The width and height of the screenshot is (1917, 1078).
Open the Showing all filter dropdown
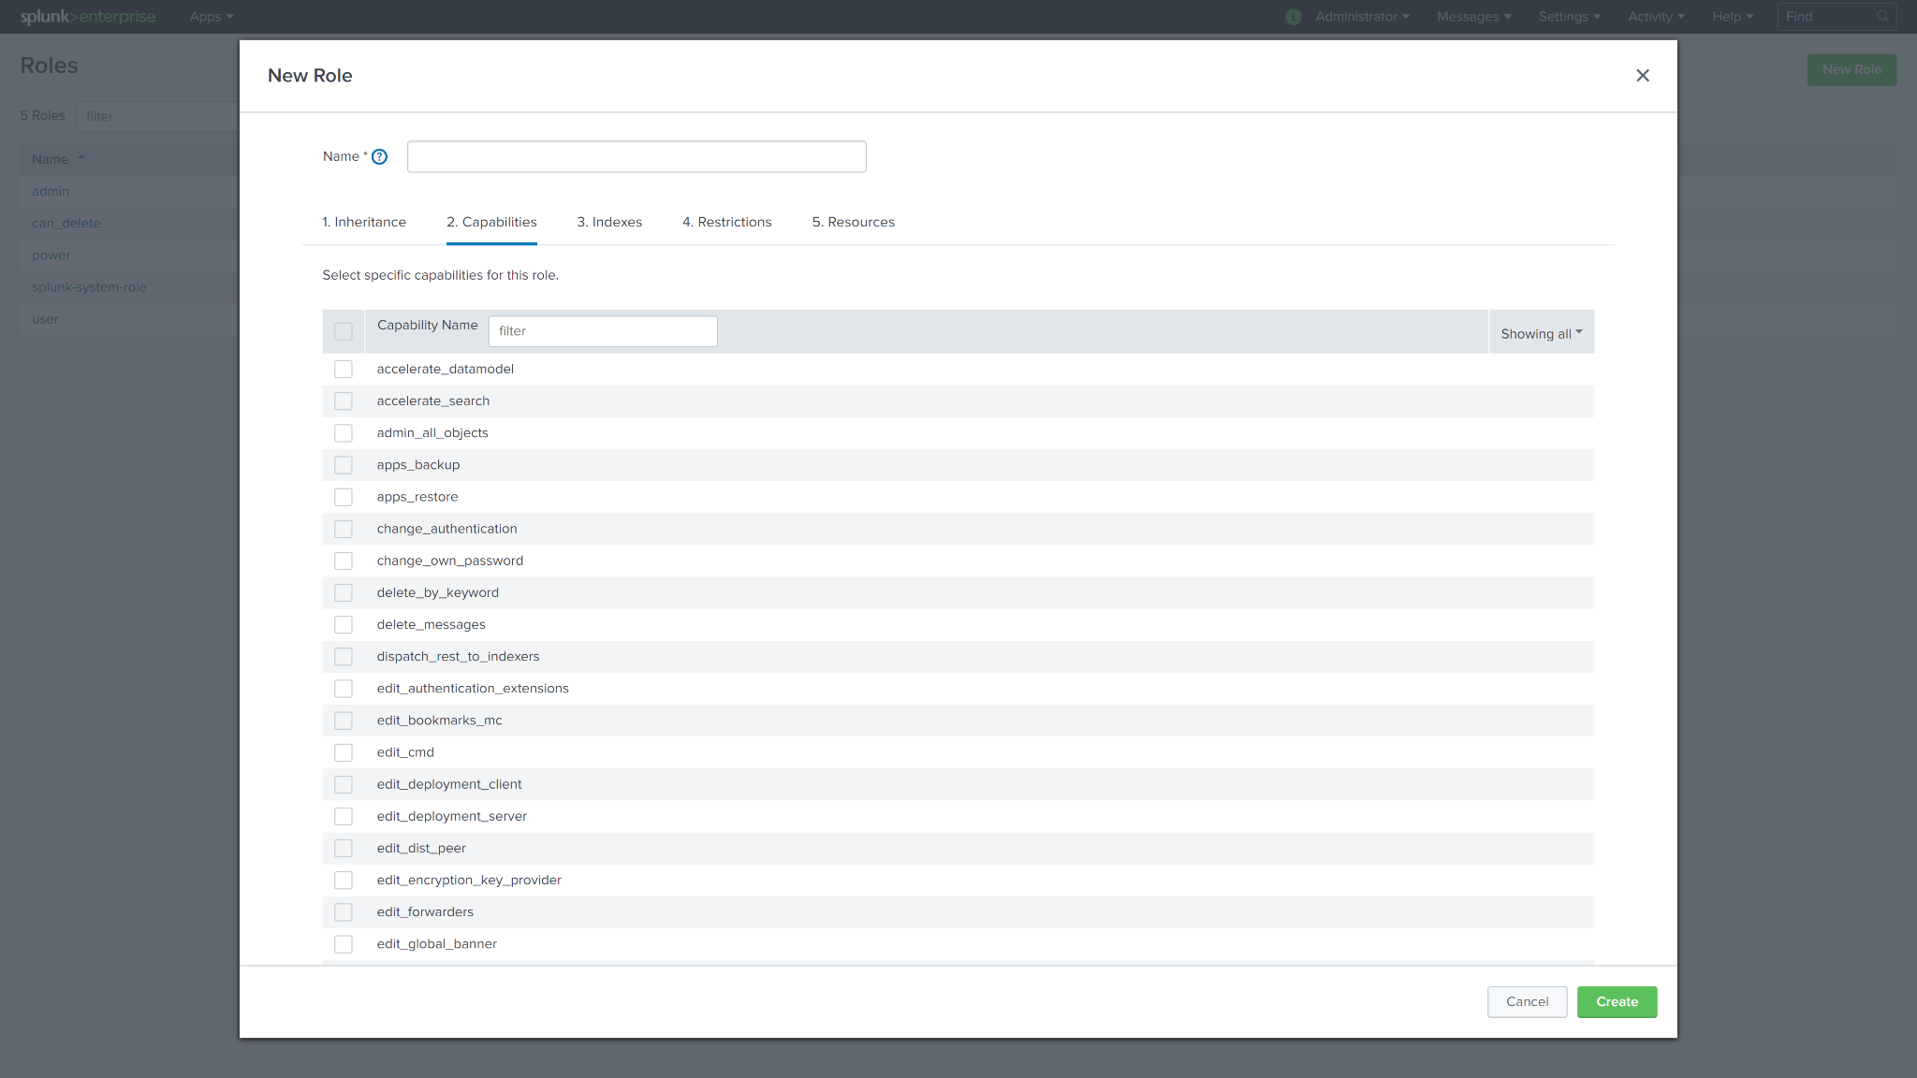1541,333
